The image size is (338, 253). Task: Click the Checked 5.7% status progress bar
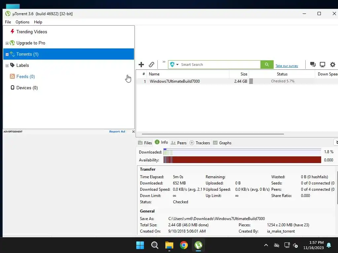tap(282, 81)
